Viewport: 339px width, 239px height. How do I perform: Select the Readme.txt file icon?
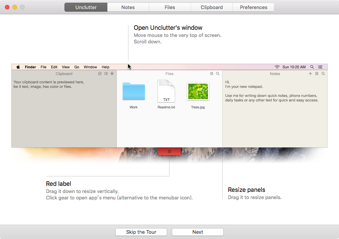[166, 91]
